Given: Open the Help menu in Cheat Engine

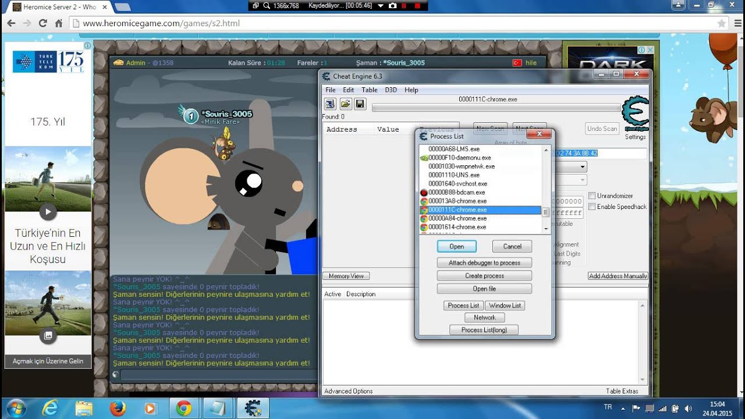Looking at the screenshot, I should tap(411, 90).
